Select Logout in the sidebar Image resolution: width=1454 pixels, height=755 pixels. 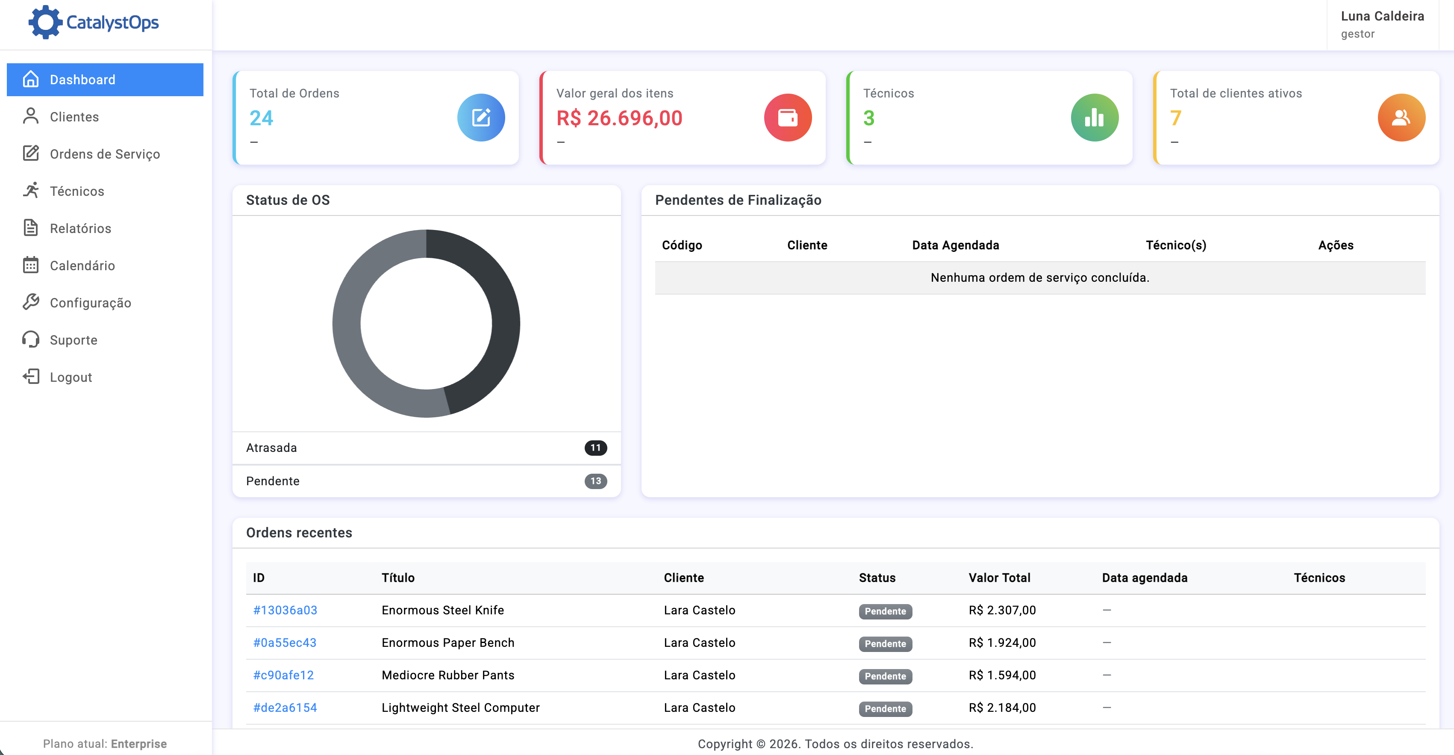tap(71, 377)
